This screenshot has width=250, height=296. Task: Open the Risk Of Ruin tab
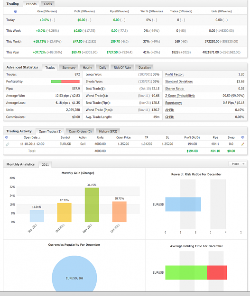pos(122,68)
